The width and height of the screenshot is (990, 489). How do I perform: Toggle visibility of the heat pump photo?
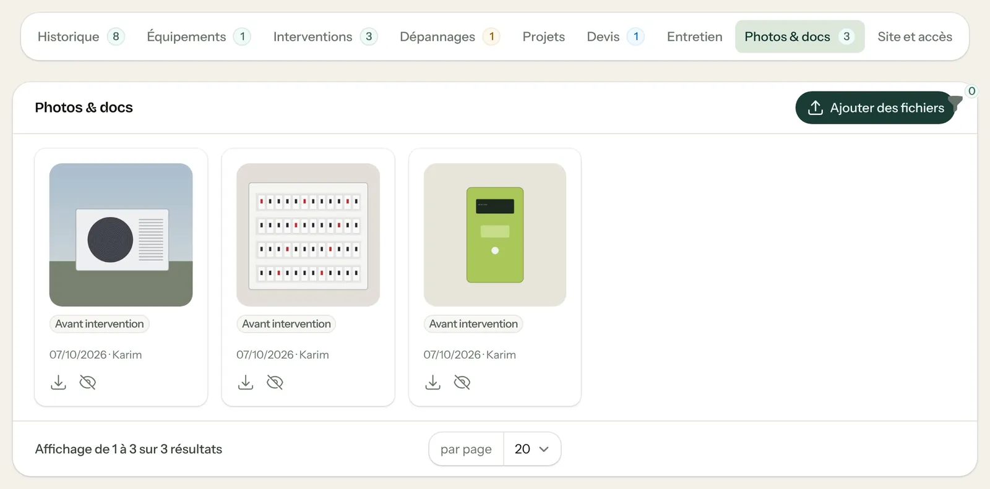tap(88, 383)
